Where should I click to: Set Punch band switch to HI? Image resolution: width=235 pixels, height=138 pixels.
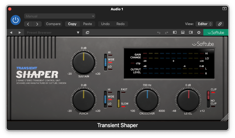[x=110, y=90]
